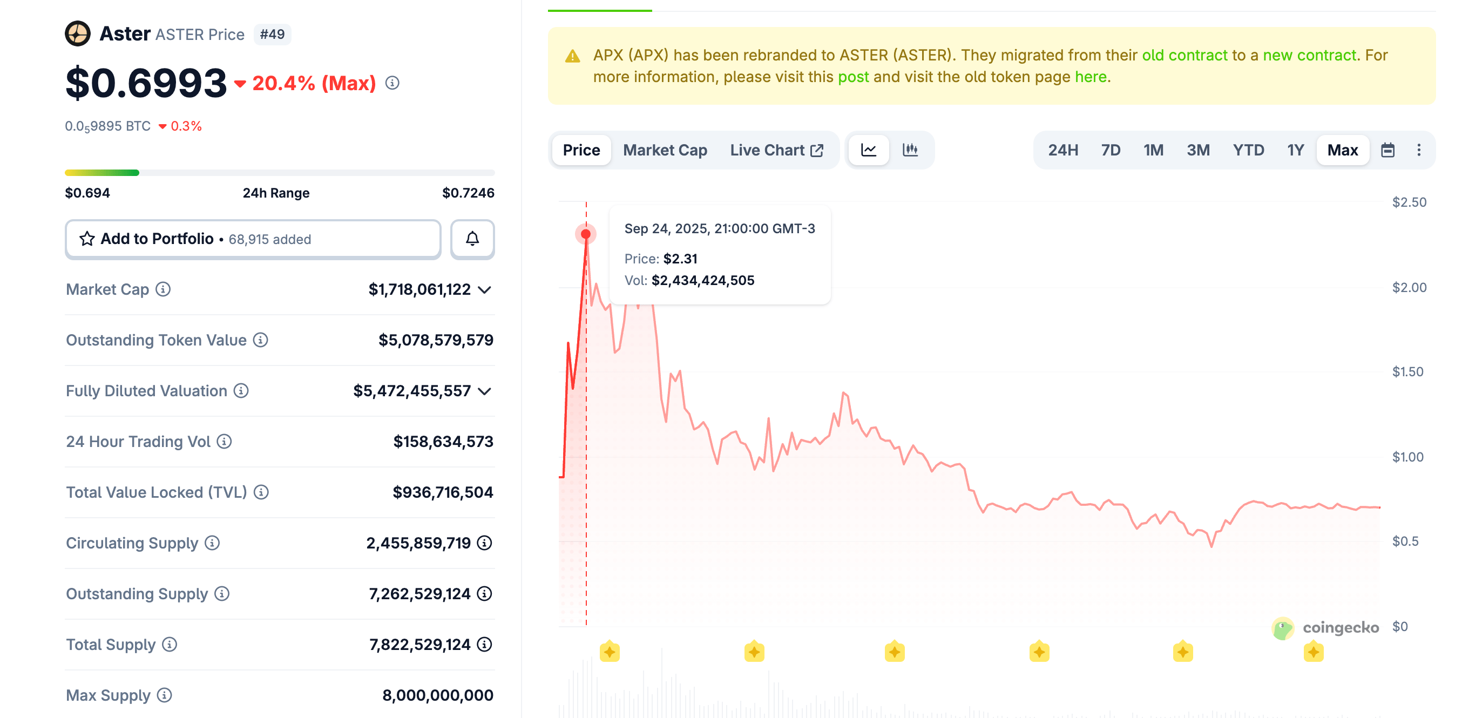Select the Max time range
Image resolution: width=1462 pixels, height=718 pixels.
pos(1342,150)
